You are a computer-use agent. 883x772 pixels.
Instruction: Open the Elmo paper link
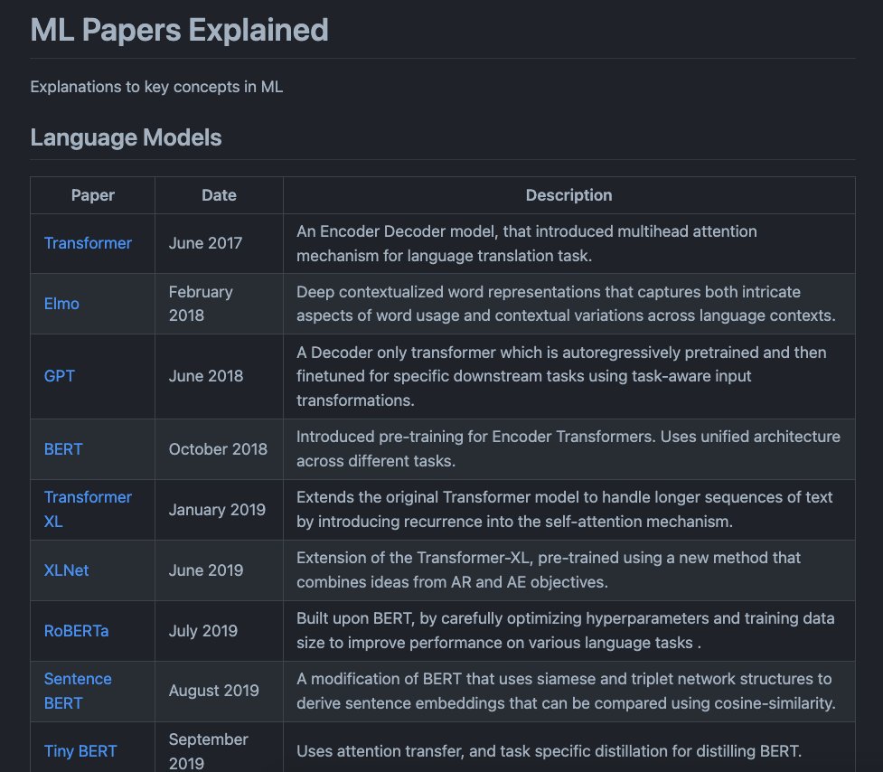coord(61,304)
